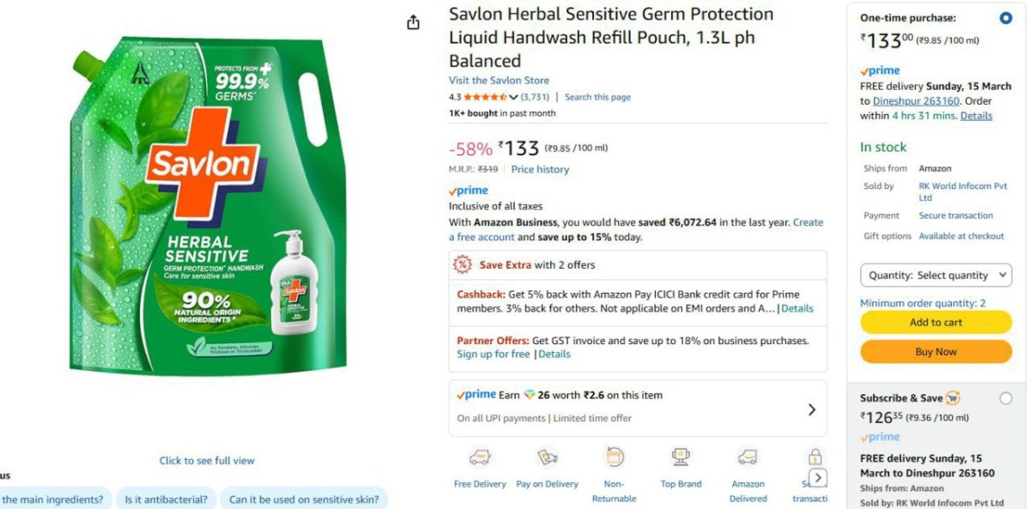Click the Add to cart button

[x=936, y=321]
